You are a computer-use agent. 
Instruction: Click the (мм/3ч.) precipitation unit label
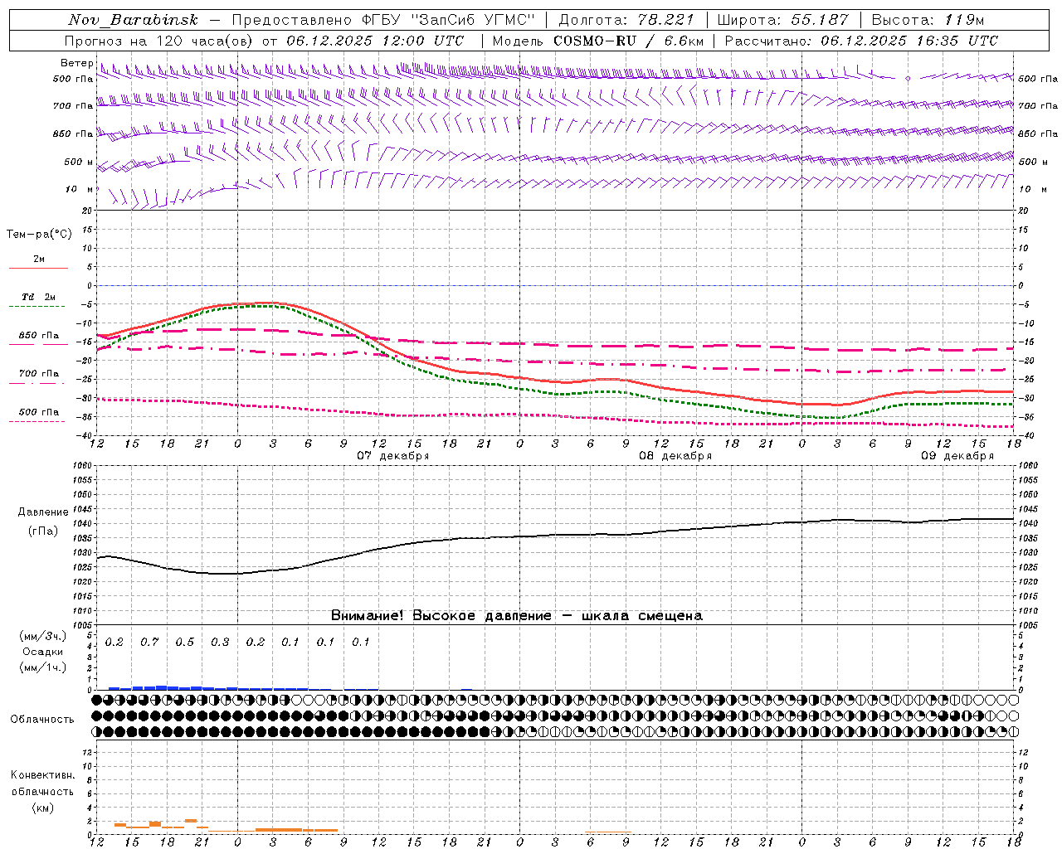coord(43,636)
